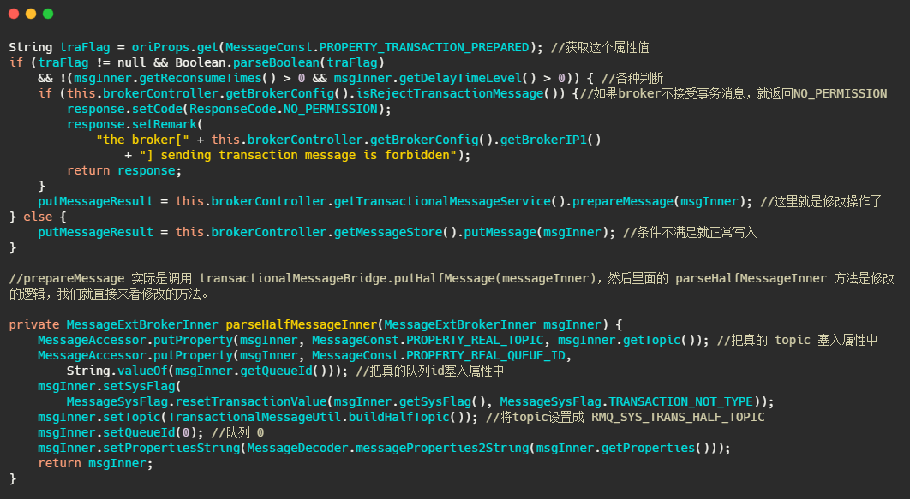The height and width of the screenshot is (499, 910).
Task: Click the setPropertiesString method name
Action: (171, 448)
